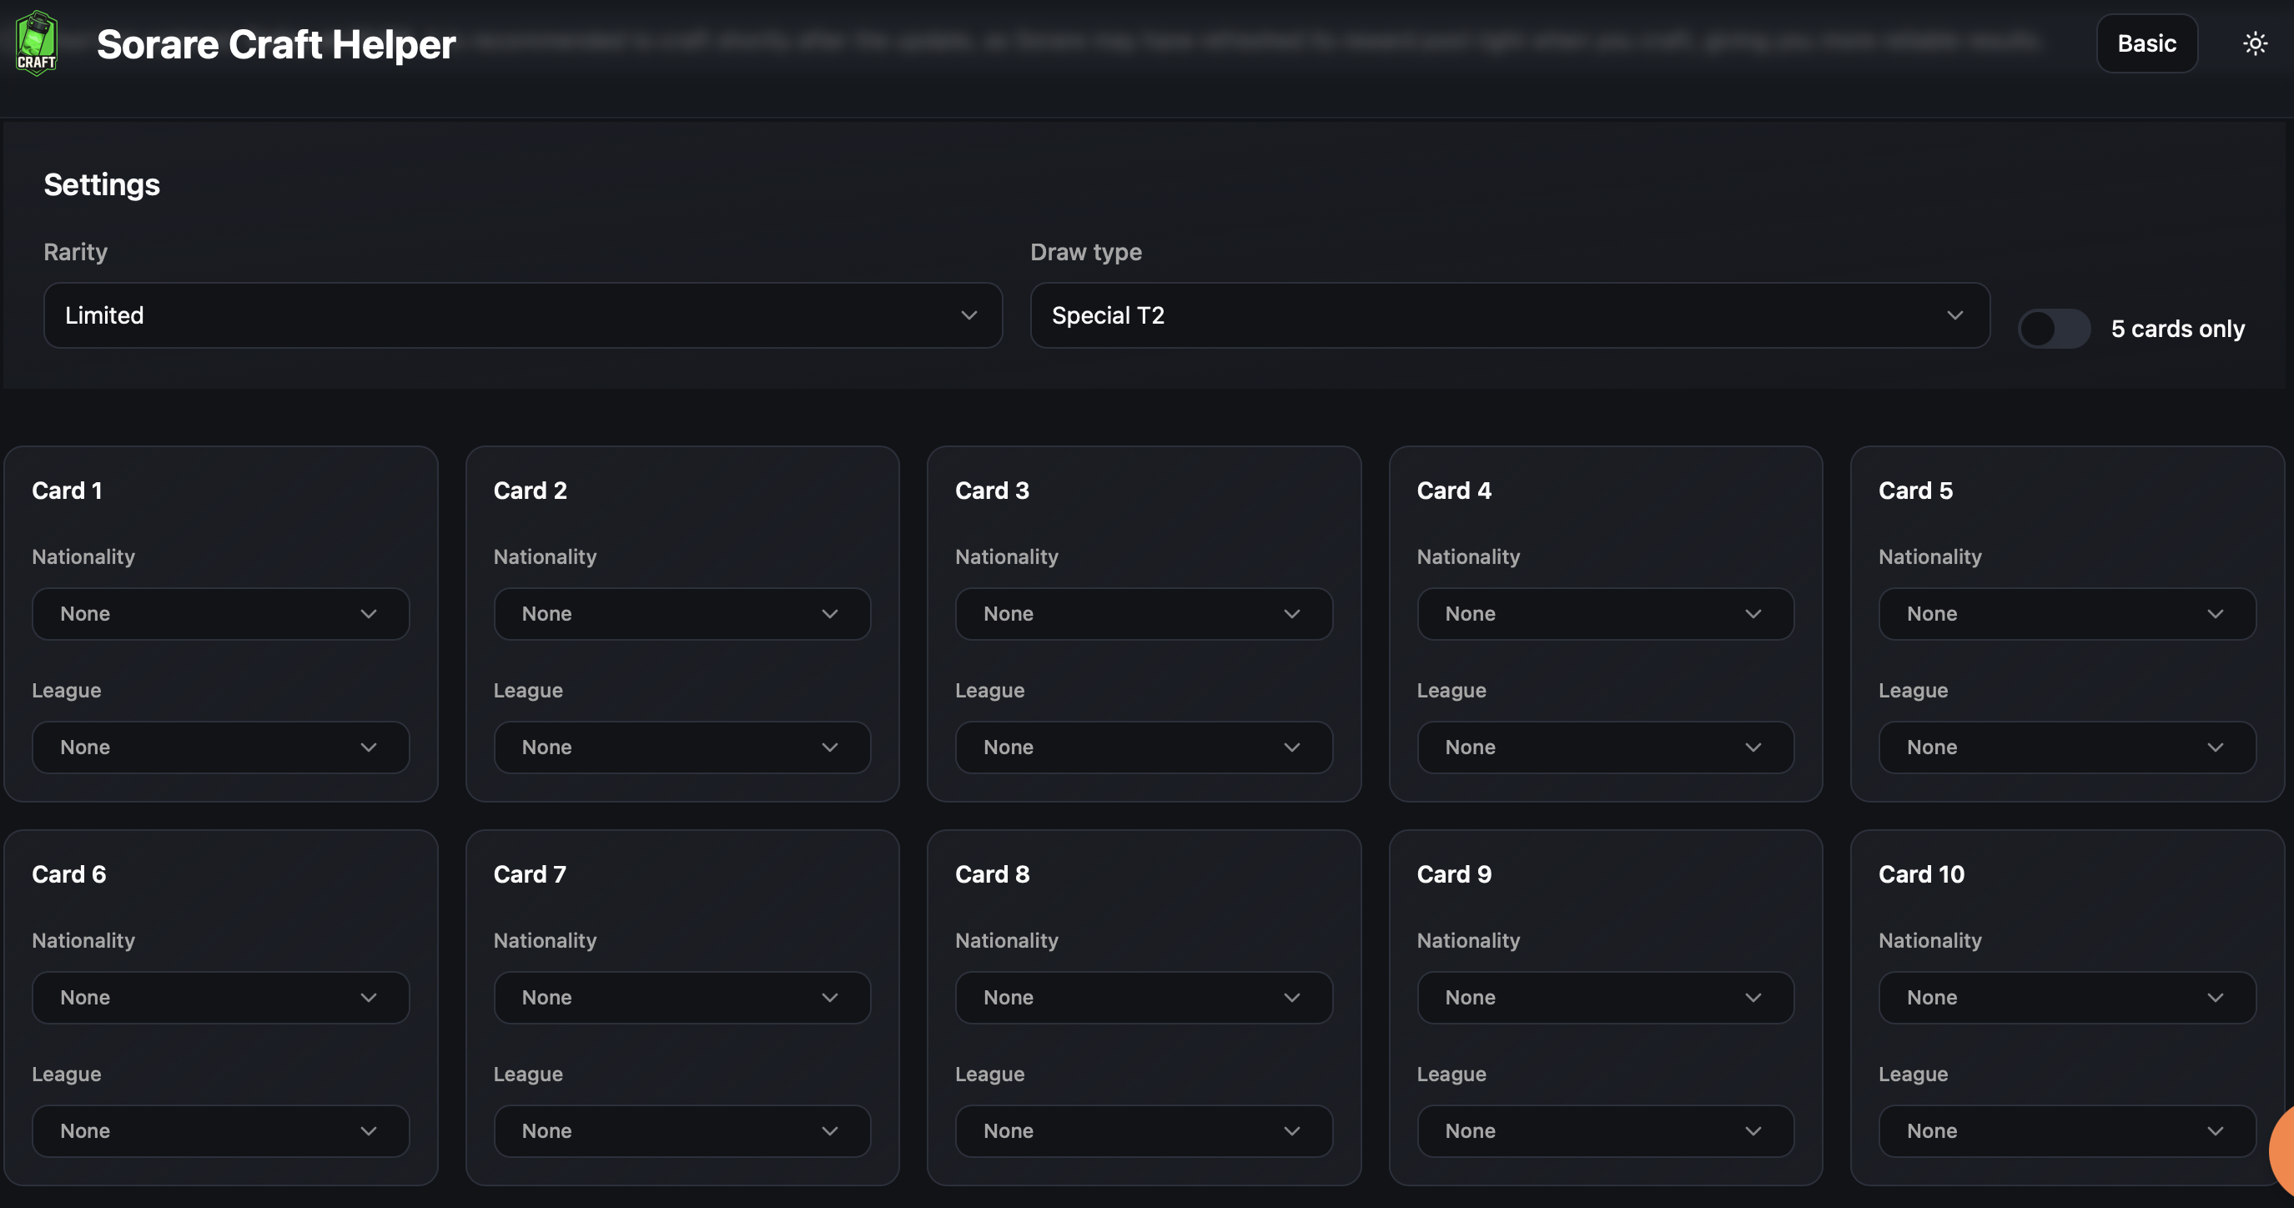The width and height of the screenshot is (2294, 1208).
Task: Enable the 5 cards only switch
Action: point(2054,329)
